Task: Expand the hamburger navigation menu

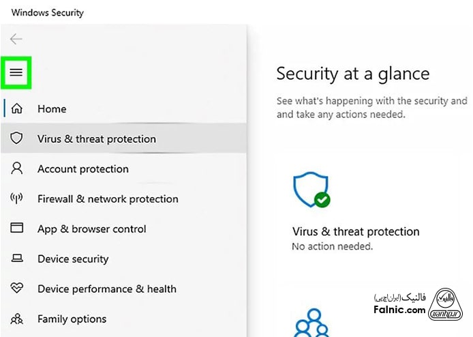Action: [x=16, y=72]
